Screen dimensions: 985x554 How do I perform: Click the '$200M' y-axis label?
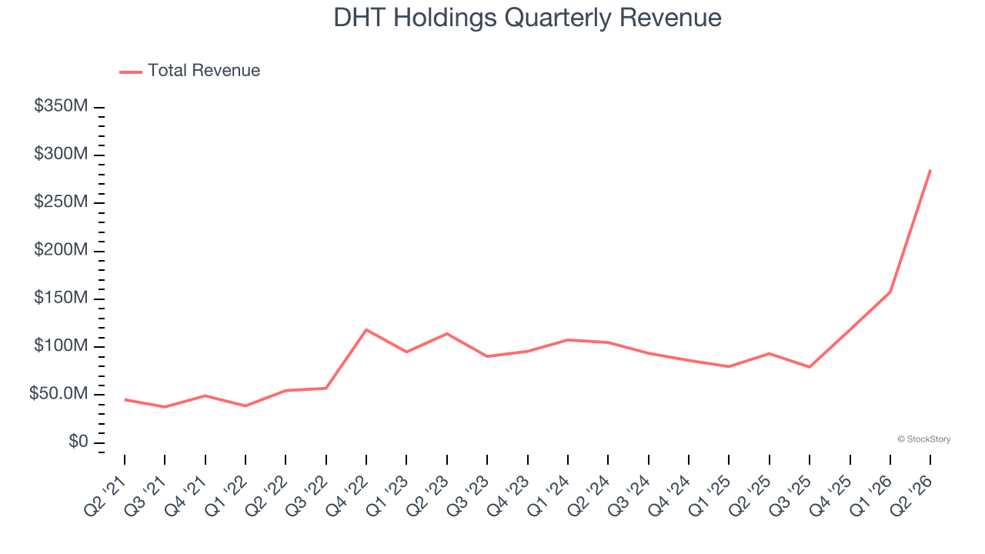tap(60, 251)
